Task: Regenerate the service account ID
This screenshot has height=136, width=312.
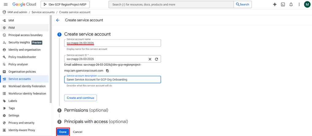Action: pos(156,59)
